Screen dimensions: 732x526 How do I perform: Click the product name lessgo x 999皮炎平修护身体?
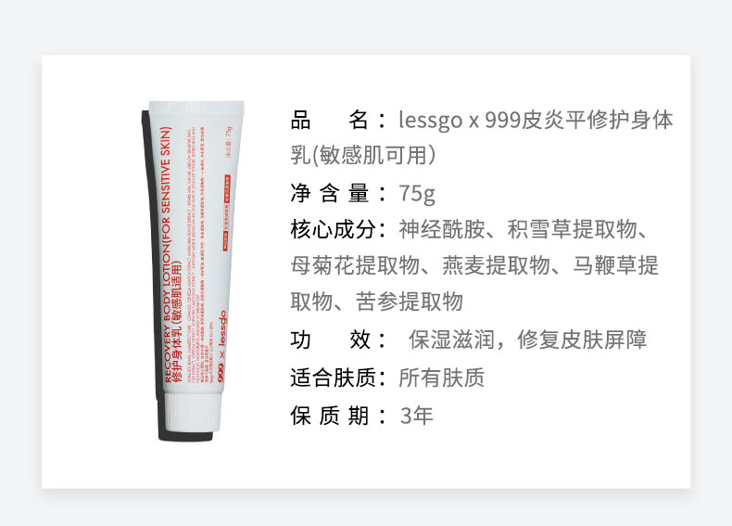(x=536, y=121)
